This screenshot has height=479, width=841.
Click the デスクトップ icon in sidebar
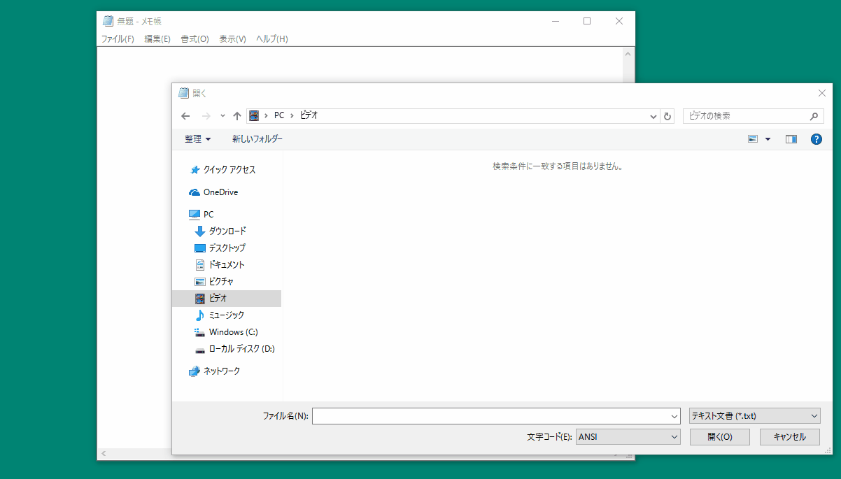point(200,248)
